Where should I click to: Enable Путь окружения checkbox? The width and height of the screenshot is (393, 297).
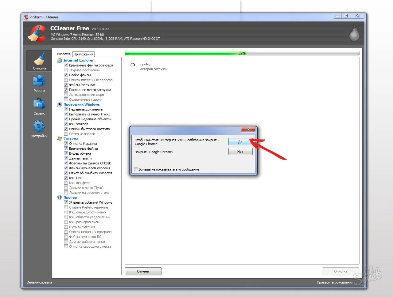66,227
